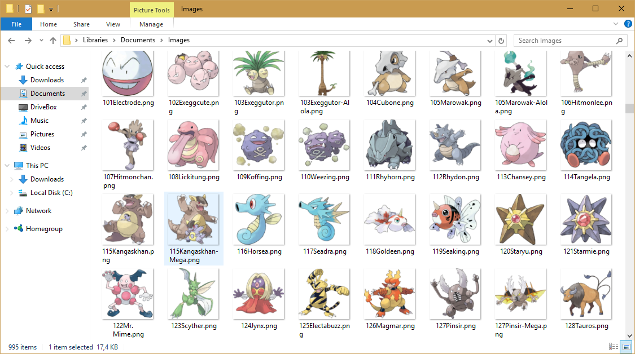Select the 123Scyther.png thumbnail

pyautogui.click(x=193, y=294)
